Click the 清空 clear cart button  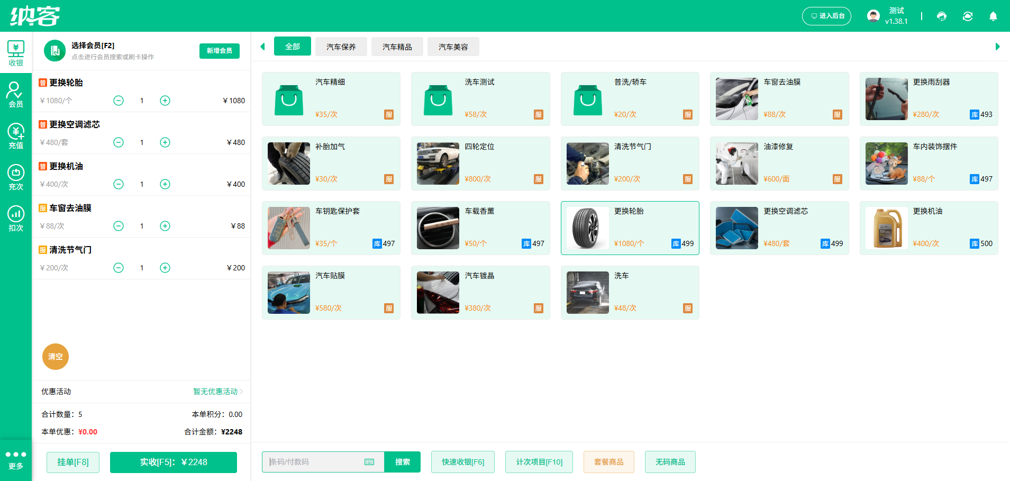click(56, 357)
